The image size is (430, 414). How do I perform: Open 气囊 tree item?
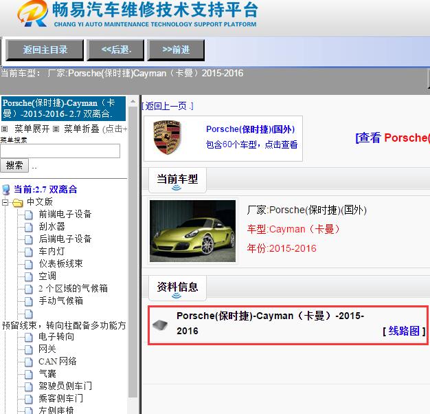click(47, 373)
